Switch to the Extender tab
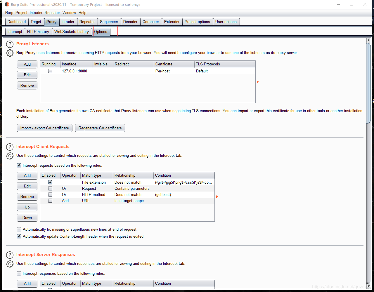374x292 pixels. click(x=172, y=22)
